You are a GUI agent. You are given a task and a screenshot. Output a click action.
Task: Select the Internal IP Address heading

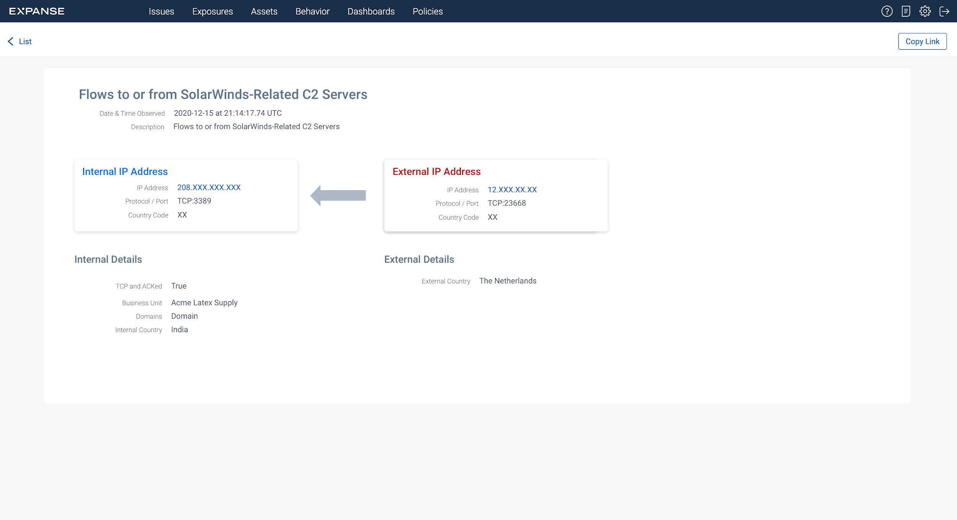pyautogui.click(x=125, y=171)
